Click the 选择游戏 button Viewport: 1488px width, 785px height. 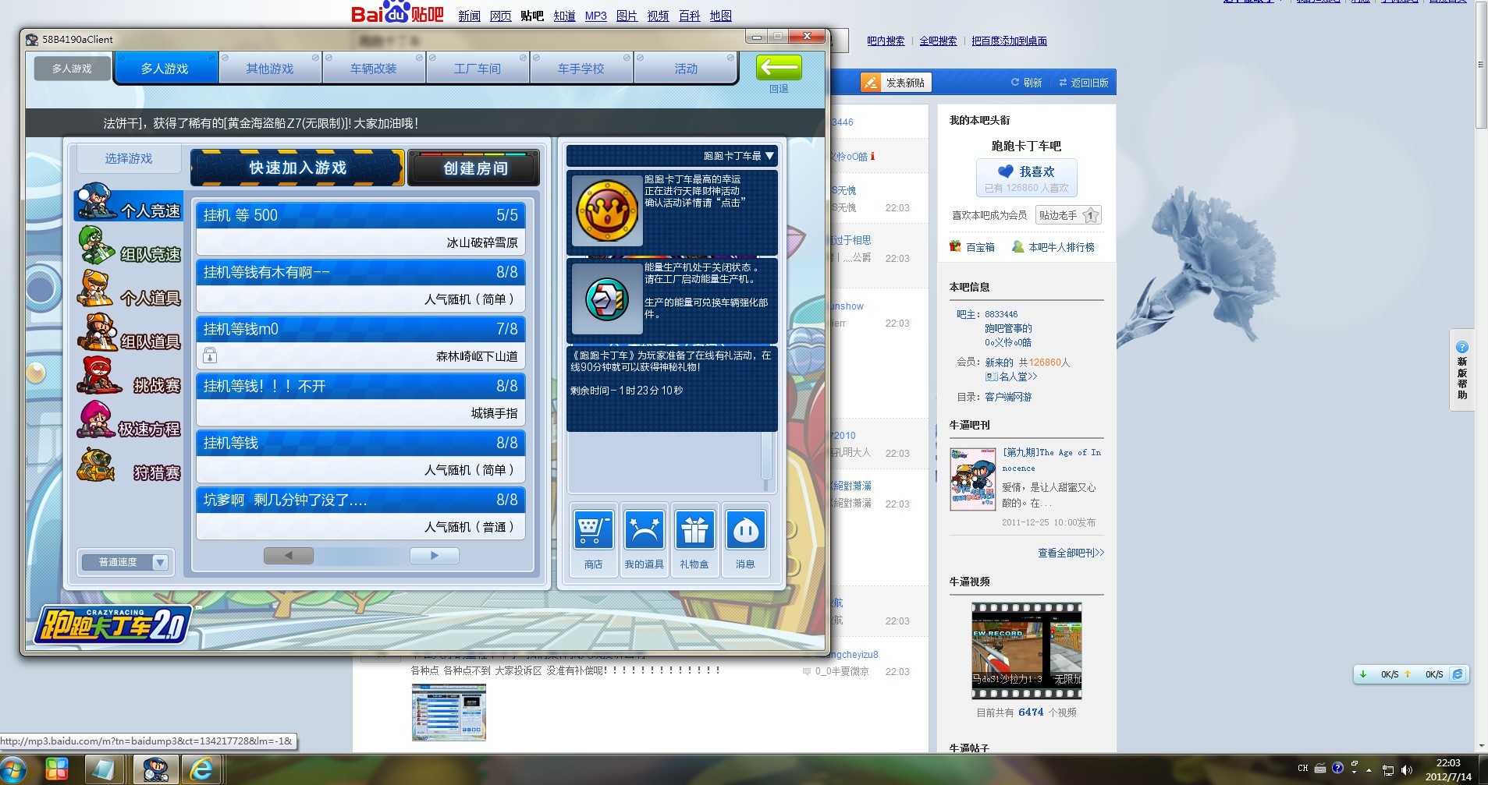(x=129, y=158)
